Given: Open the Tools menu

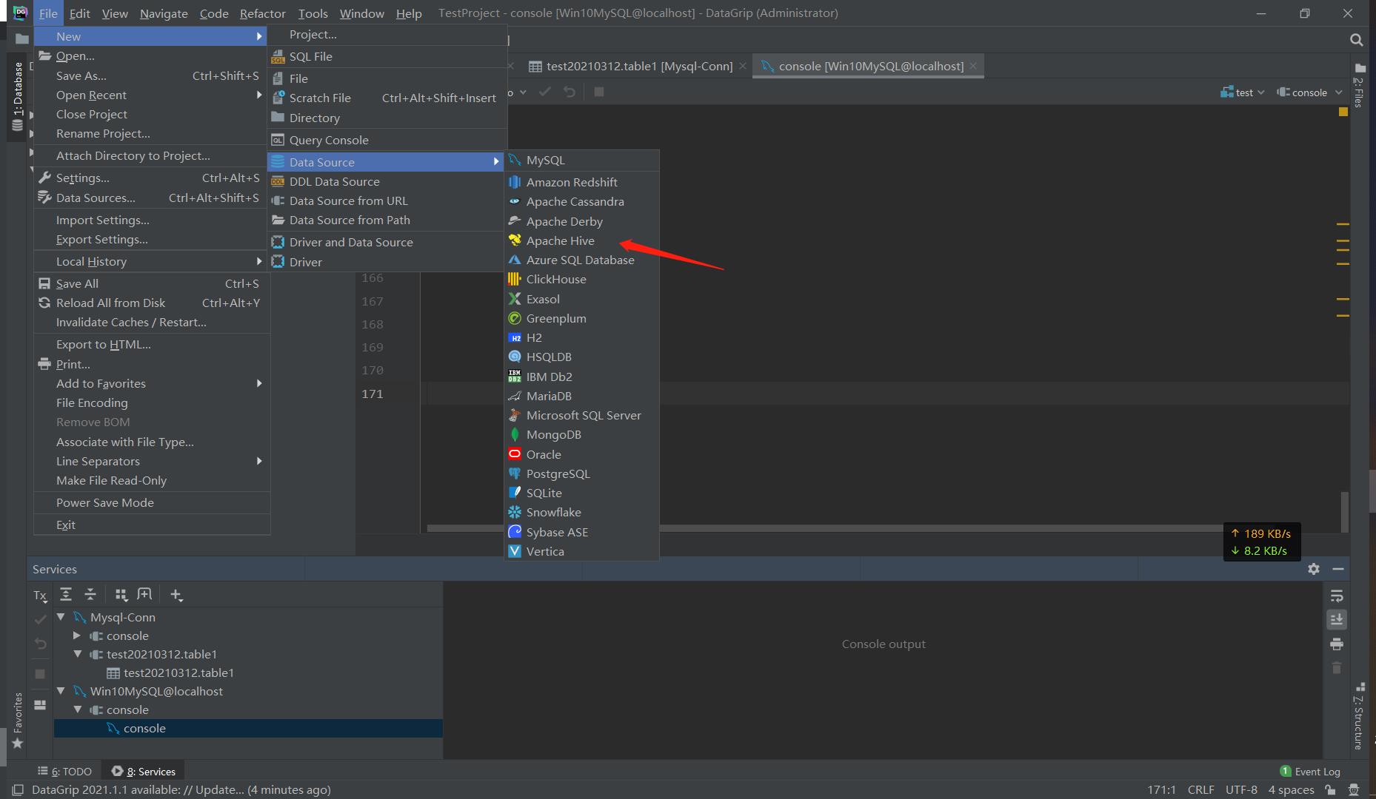Looking at the screenshot, I should 313,13.
